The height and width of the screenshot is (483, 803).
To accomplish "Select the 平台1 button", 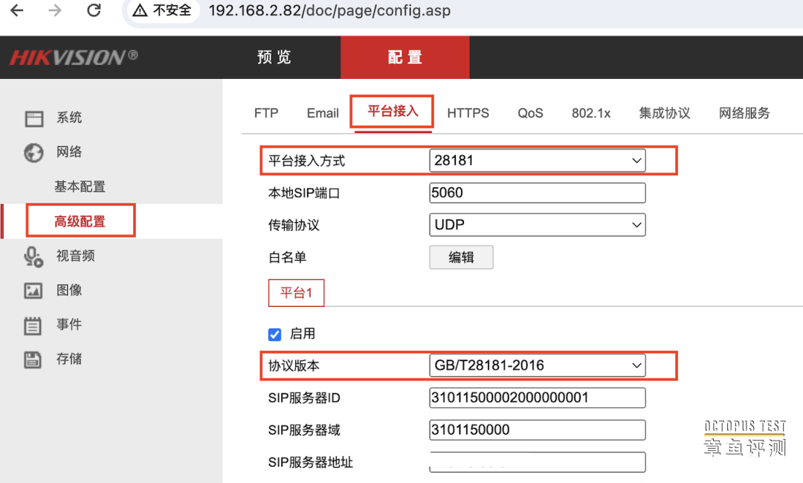I will [296, 292].
